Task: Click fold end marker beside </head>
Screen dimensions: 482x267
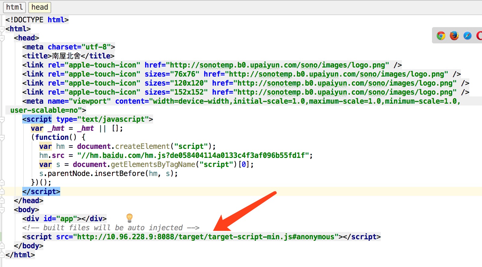Action: 2,200
